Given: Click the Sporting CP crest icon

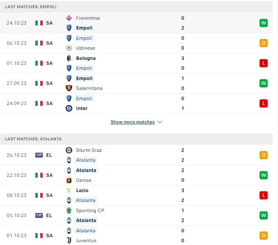Looking at the screenshot, I should pyautogui.click(x=69, y=211).
